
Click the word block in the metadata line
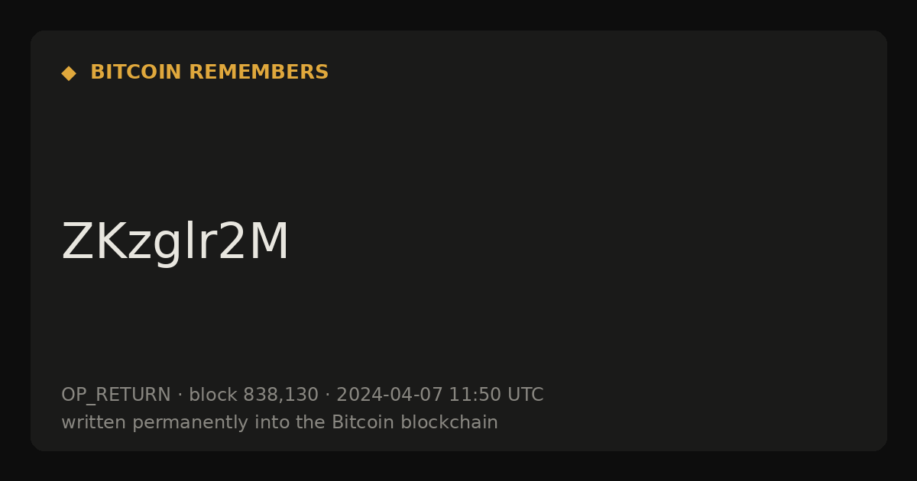pos(213,395)
